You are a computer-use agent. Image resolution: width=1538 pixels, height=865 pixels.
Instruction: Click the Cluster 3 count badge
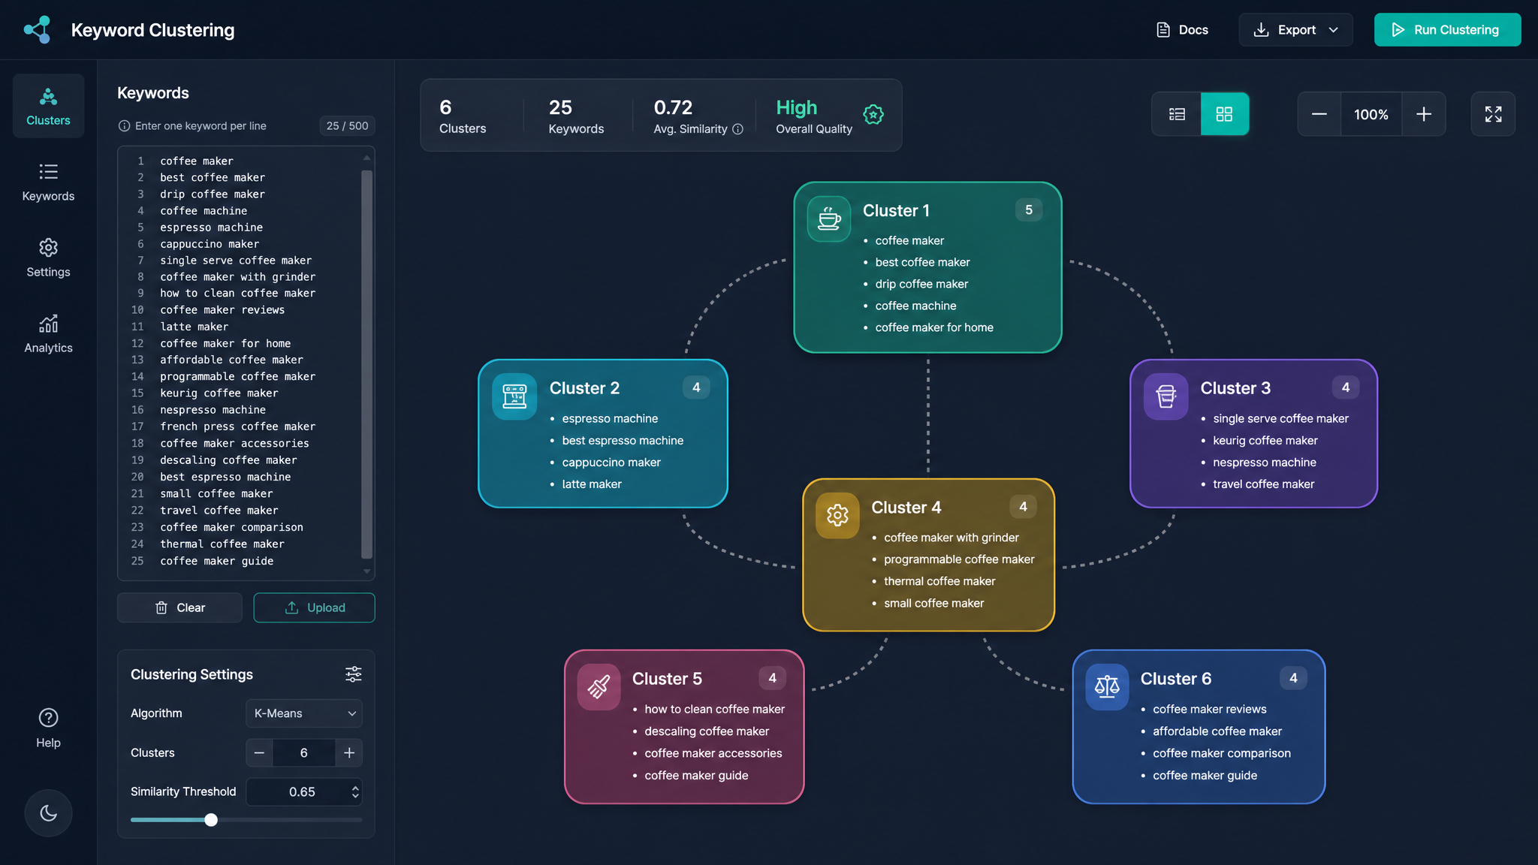coord(1346,387)
